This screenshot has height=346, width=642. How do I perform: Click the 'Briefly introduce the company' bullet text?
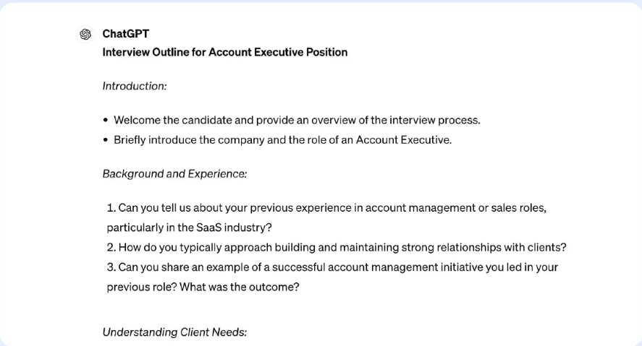pos(282,140)
